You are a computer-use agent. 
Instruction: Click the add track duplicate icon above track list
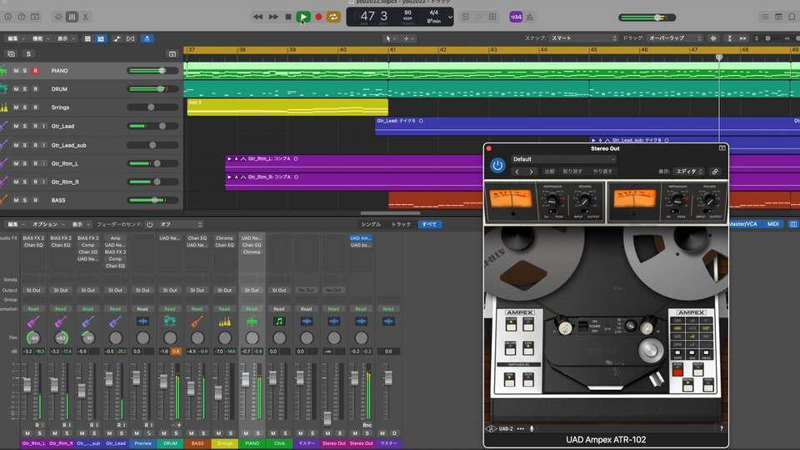(x=11, y=54)
